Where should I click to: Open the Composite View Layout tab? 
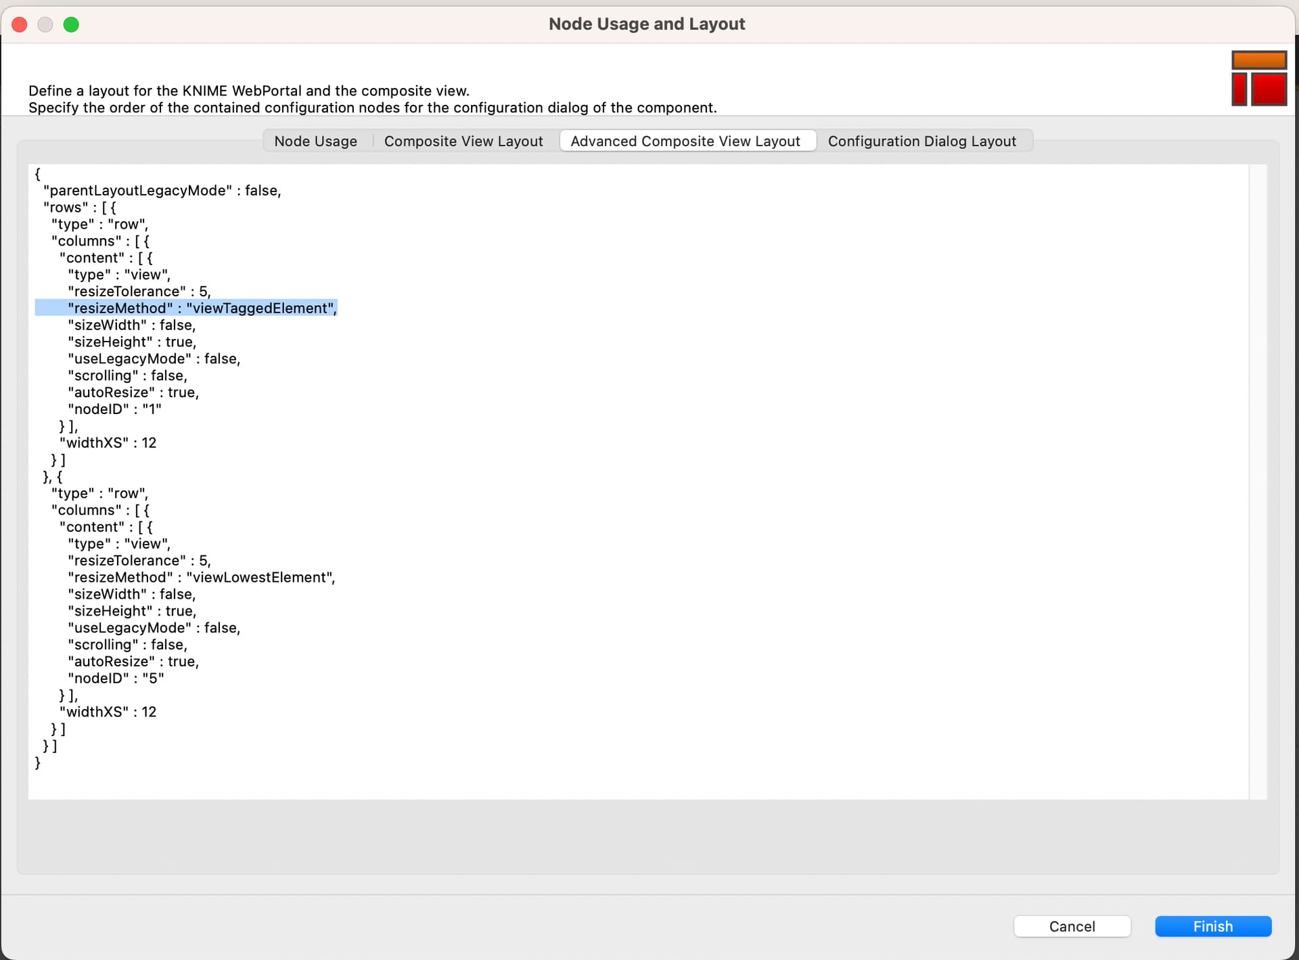tap(463, 141)
